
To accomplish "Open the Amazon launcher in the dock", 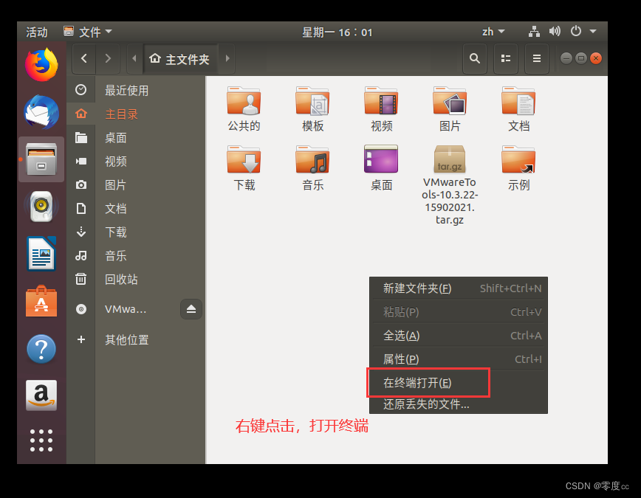I will click(x=41, y=395).
